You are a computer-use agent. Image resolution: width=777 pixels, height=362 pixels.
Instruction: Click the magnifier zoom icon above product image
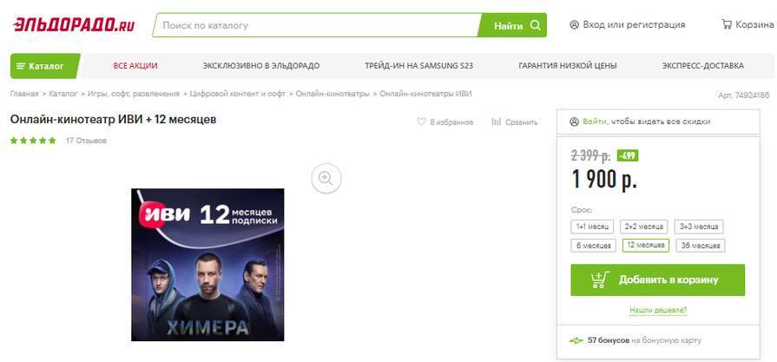326,178
